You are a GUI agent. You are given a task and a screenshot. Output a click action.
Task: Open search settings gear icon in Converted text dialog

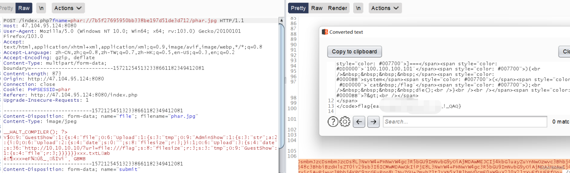point(345,122)
